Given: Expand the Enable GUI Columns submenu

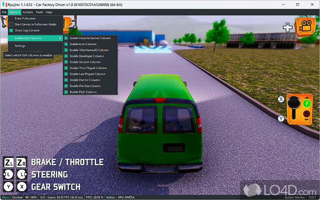Looking at the screenshot, I should click(x=35, y=38).
